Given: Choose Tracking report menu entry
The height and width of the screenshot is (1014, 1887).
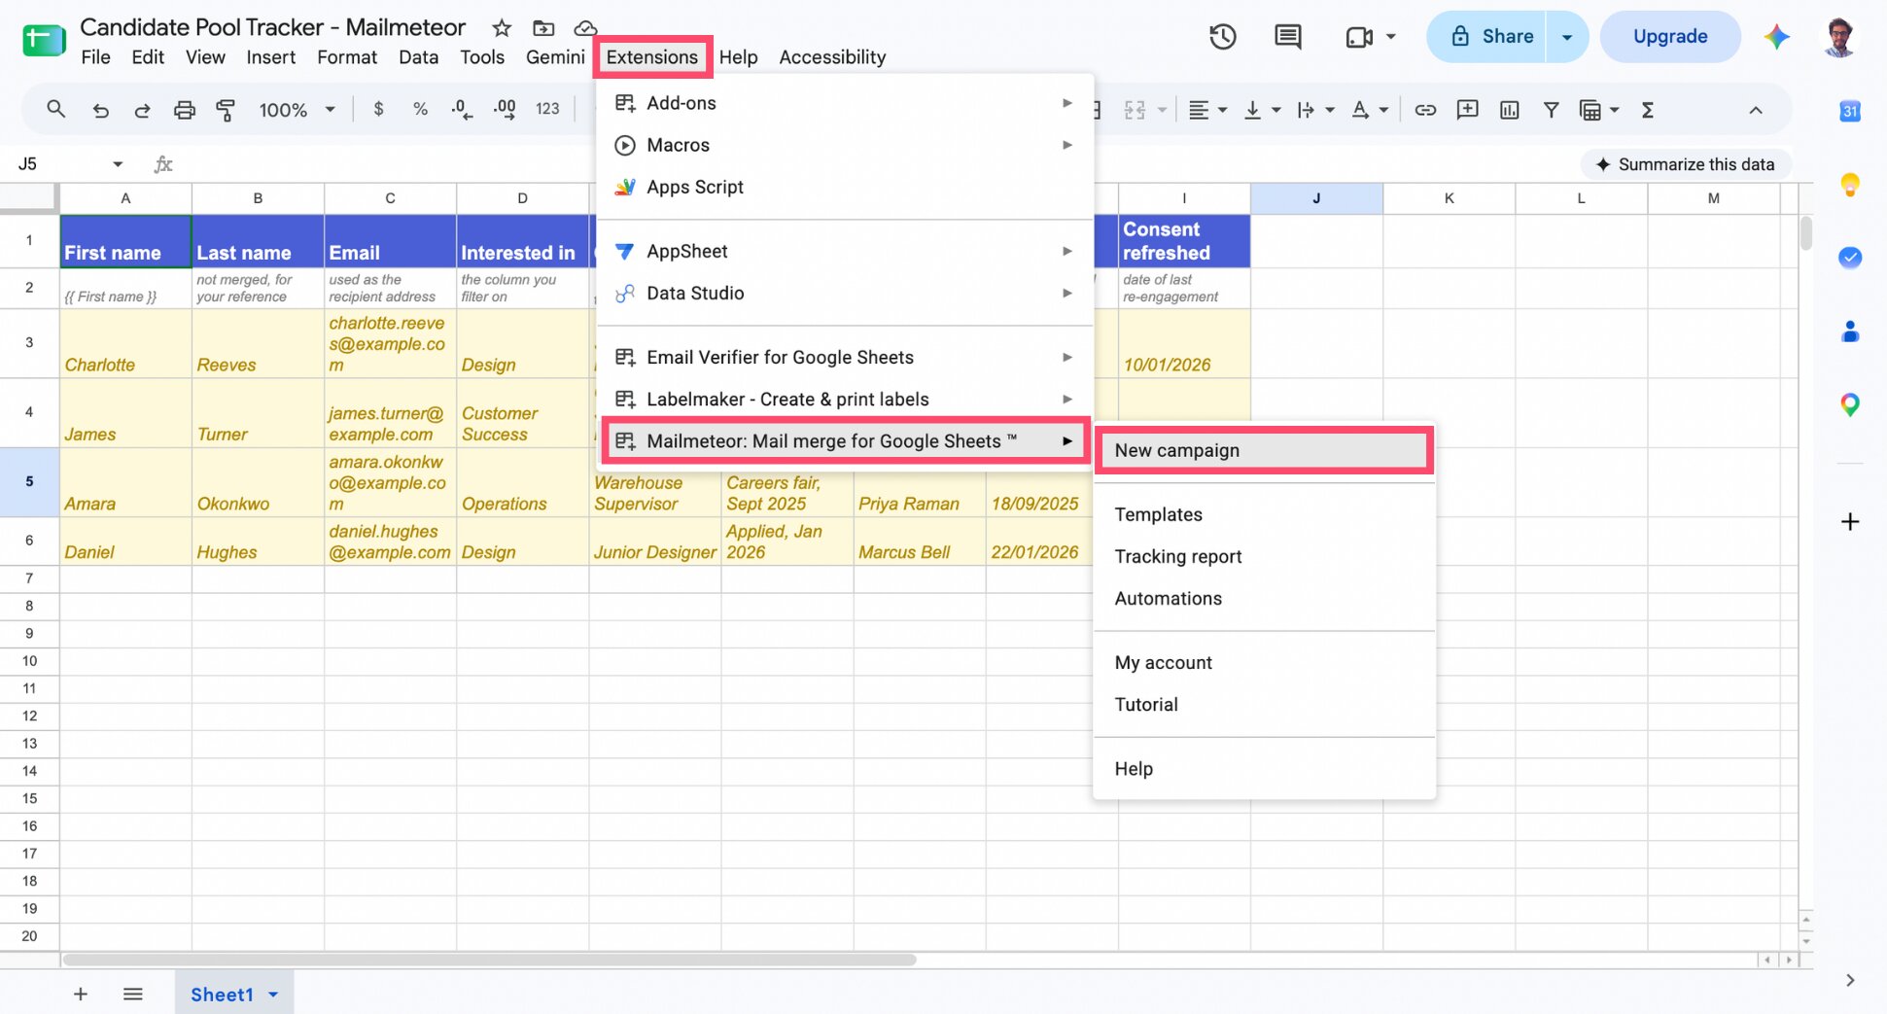Looking at the screenshot, I should click(x=1264, y=557).
